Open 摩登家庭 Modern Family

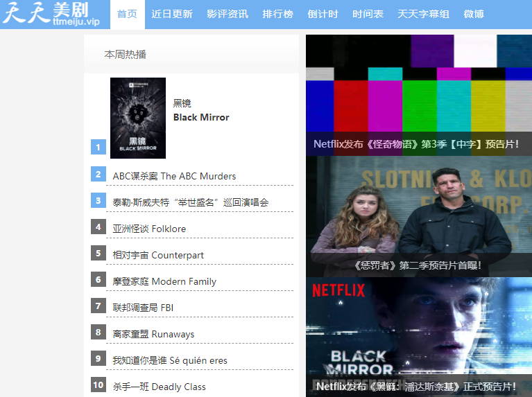point(164,281)
